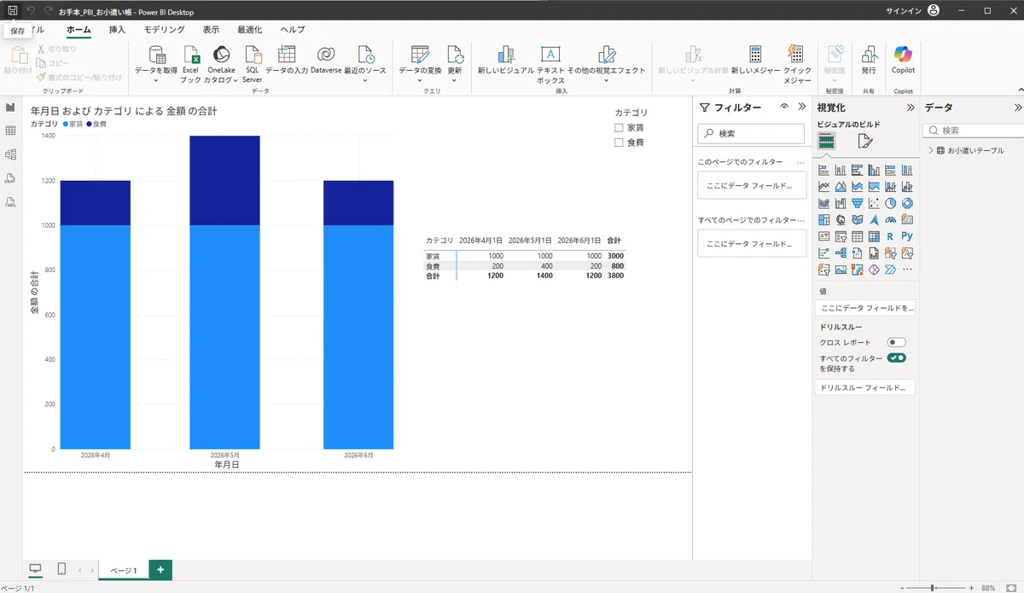Add a new page with plus button
1024x593 pixels.
(160, 570)
